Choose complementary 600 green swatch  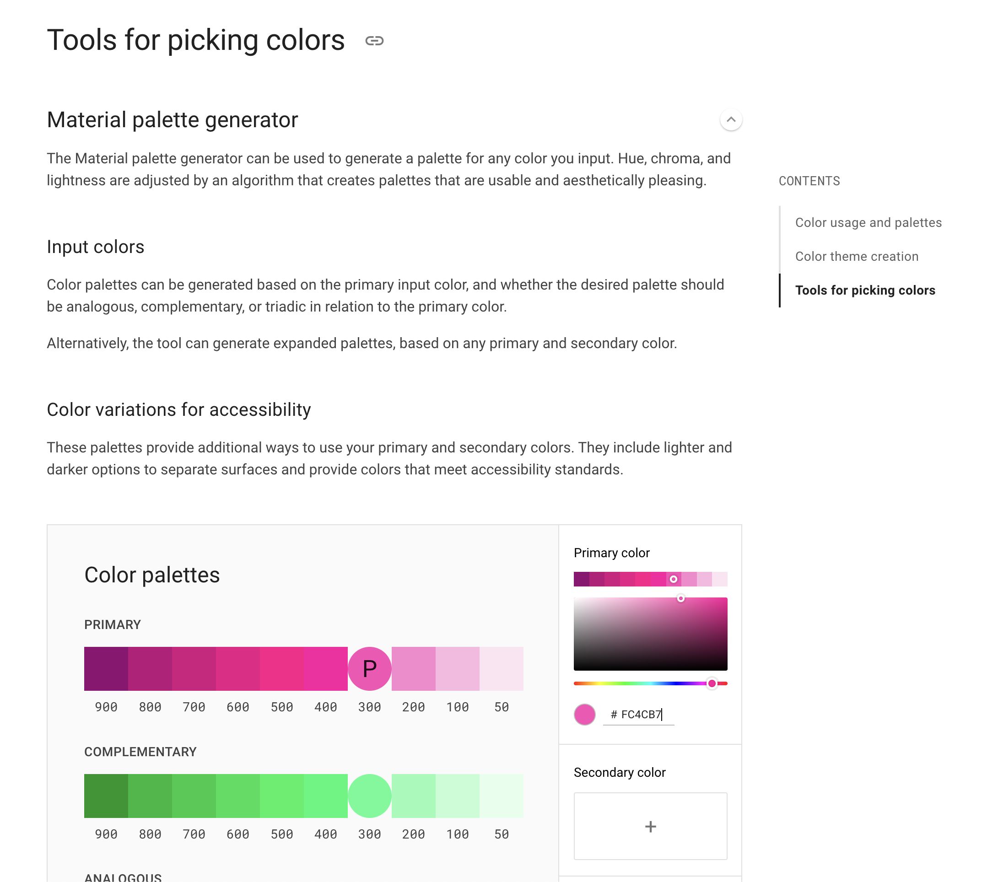click(x=237, y=796)
